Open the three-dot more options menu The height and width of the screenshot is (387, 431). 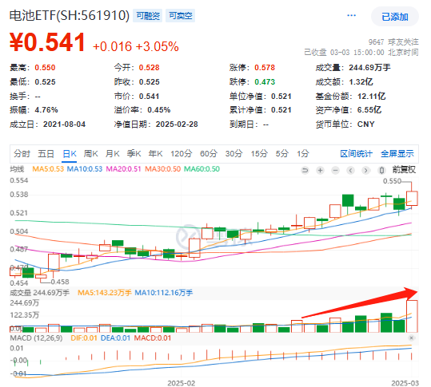click(x=351, y=15)
